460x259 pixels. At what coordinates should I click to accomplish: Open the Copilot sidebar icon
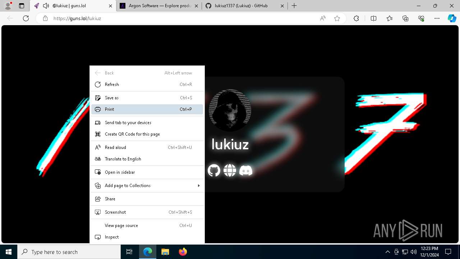[452, 18]
